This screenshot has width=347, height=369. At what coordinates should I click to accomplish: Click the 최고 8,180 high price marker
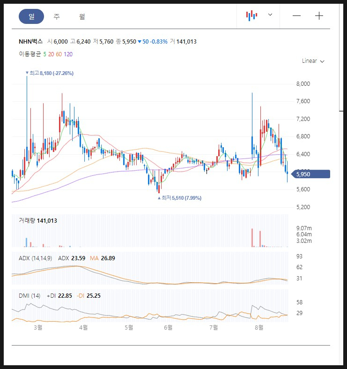coord(50,73)
